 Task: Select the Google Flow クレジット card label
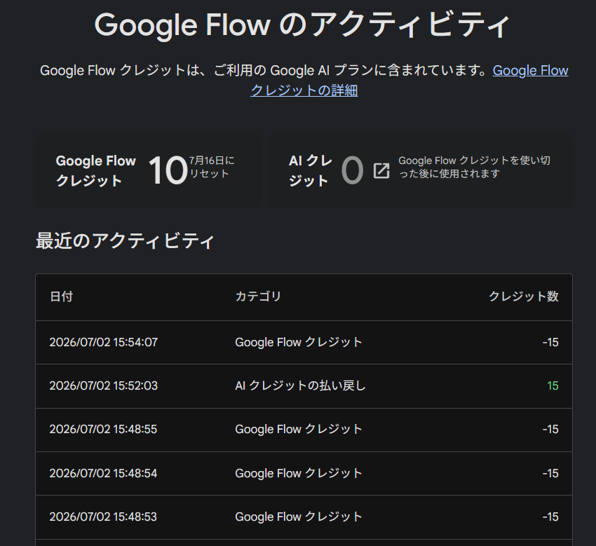tap(95, 170)
